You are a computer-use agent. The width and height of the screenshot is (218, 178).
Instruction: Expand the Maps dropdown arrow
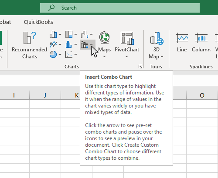tap(105, 56)
